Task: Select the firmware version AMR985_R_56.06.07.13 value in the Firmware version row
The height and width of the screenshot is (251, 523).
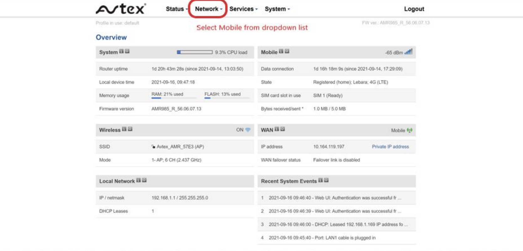Action: [176, 109]
